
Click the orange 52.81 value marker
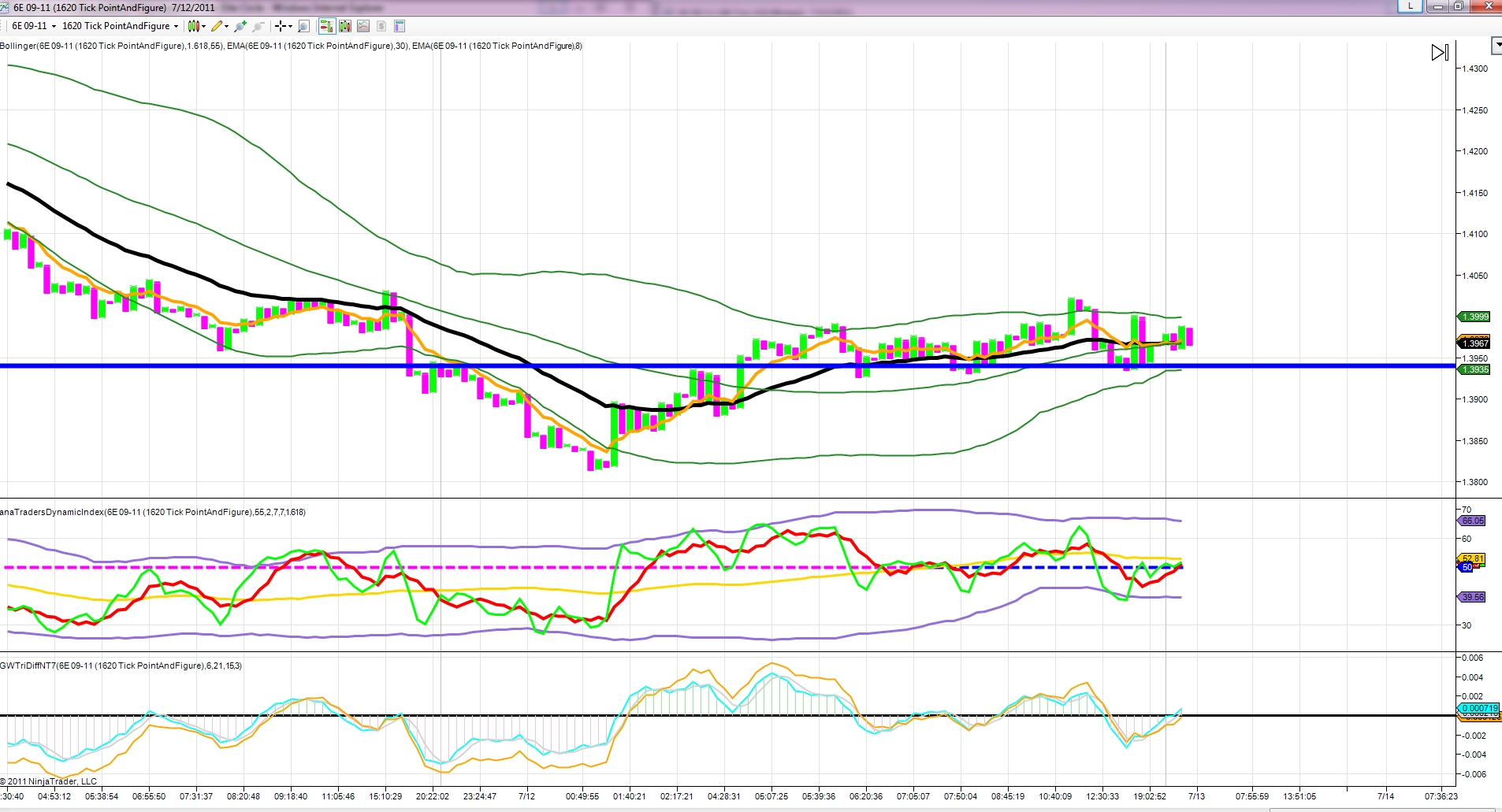click(1473, 558)
